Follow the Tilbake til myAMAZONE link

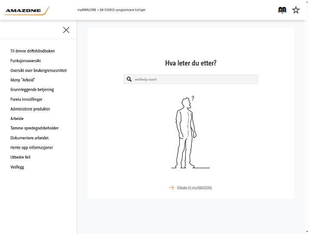tap(194, 188)
